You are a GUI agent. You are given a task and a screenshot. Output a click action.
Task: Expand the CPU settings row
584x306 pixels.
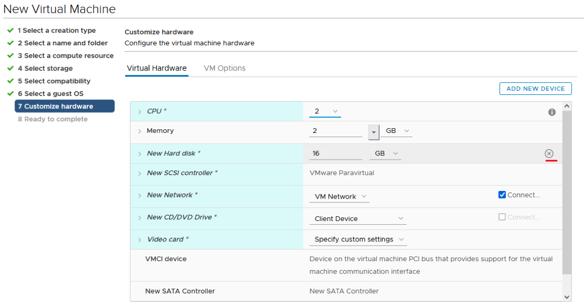(140, 112)
